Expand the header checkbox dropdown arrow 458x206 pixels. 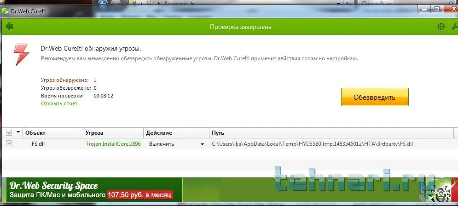(18, 132)
